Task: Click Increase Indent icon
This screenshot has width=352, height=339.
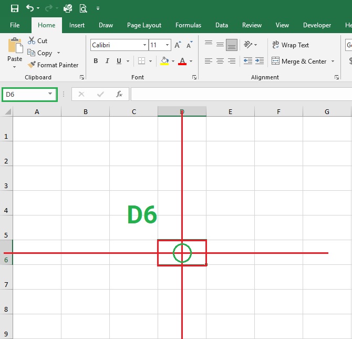Action: click(260, 61)
